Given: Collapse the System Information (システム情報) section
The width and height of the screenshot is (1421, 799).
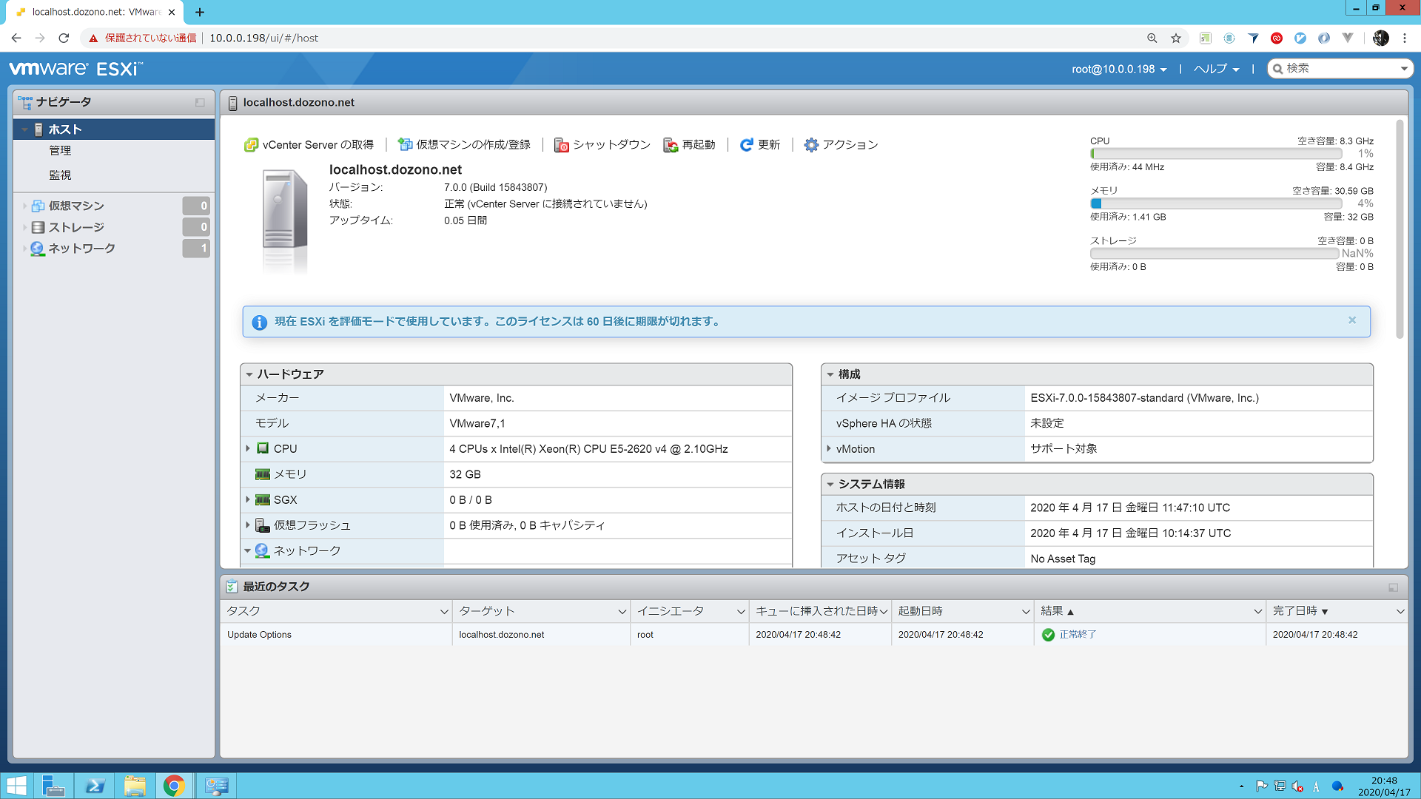Looking at the screenshot, I should (x=830, y=485).
